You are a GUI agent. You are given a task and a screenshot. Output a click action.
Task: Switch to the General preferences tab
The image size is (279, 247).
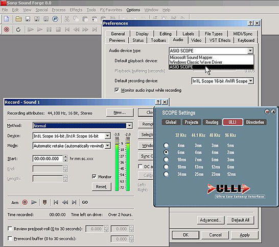coord(118,34)
